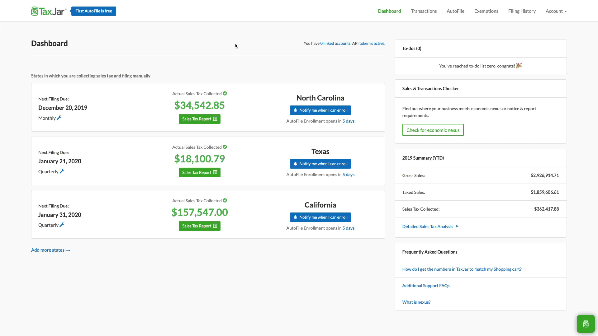
Task: Notify me when Texas can enroll
Action: tap(320, 164)
